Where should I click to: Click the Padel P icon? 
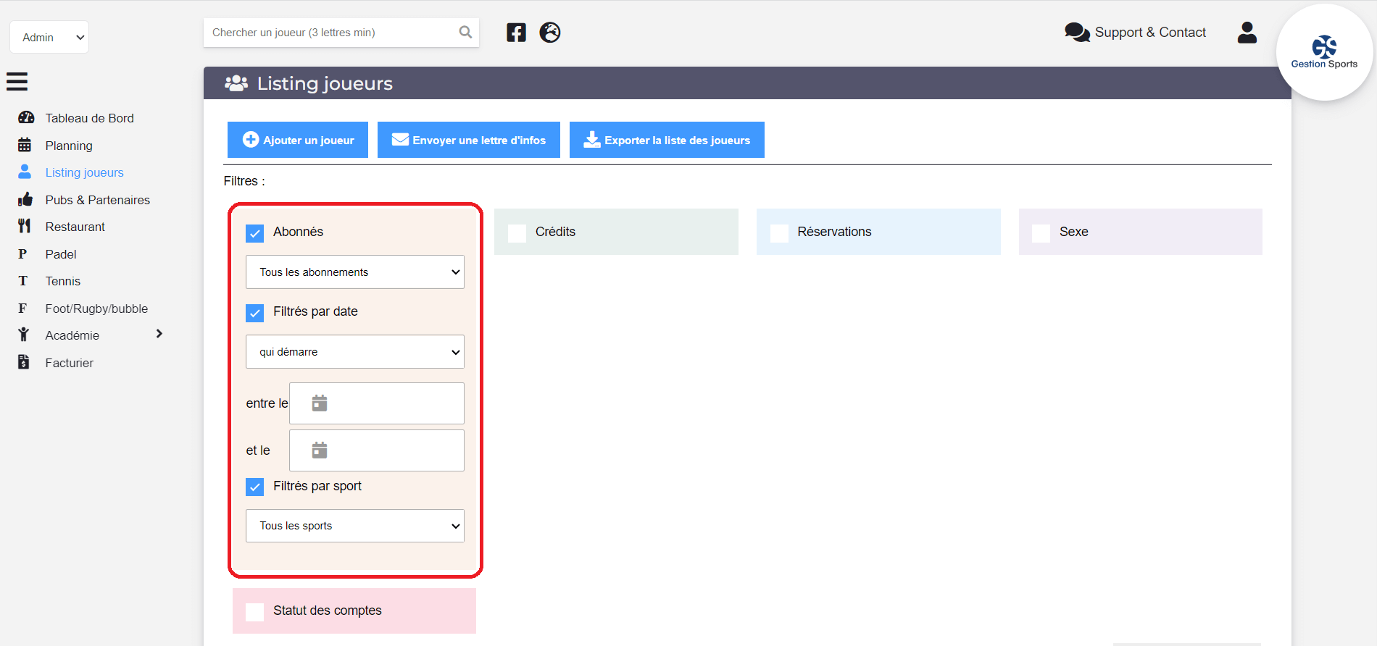point(22,253)
